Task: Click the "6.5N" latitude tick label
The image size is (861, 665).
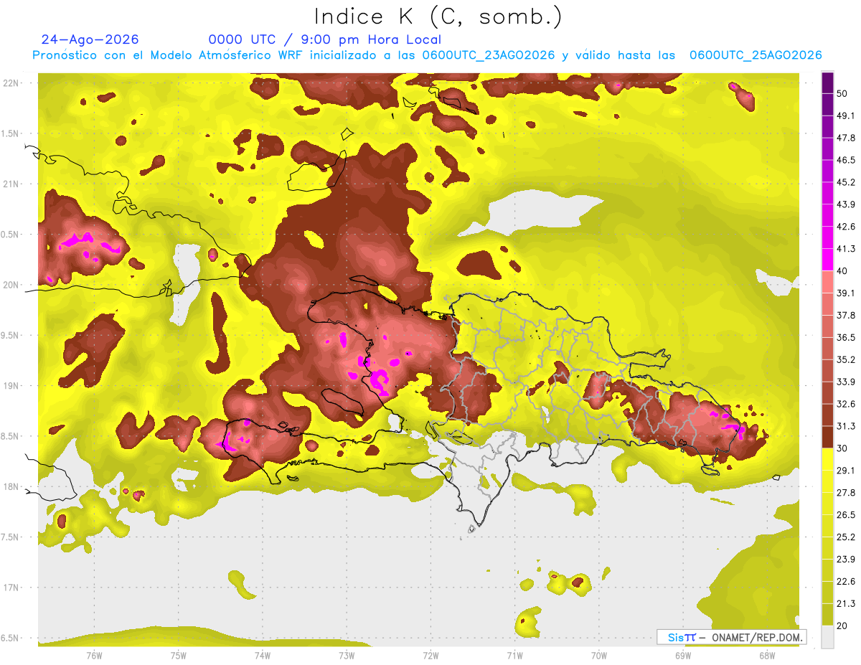Action: click(11, 638)
